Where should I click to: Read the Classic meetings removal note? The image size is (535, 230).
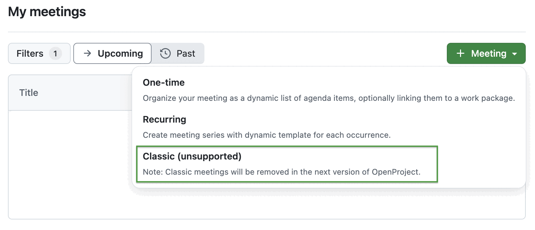point(281,172)
